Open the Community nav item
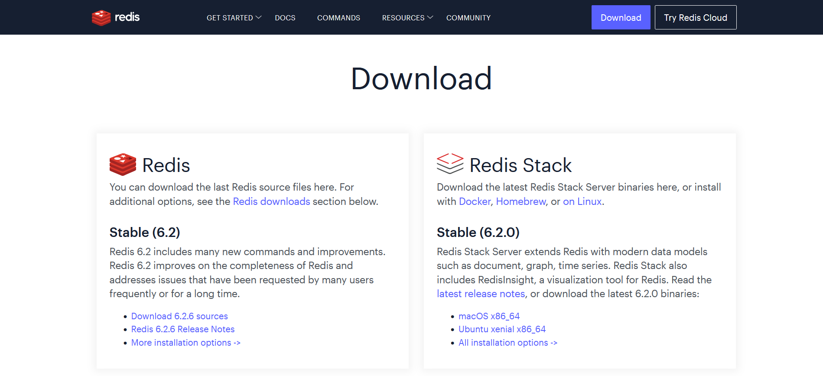Viewport: 823px width, 376px height. coord(468,18)
